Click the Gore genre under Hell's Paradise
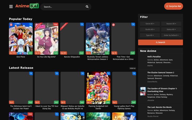 170,60
